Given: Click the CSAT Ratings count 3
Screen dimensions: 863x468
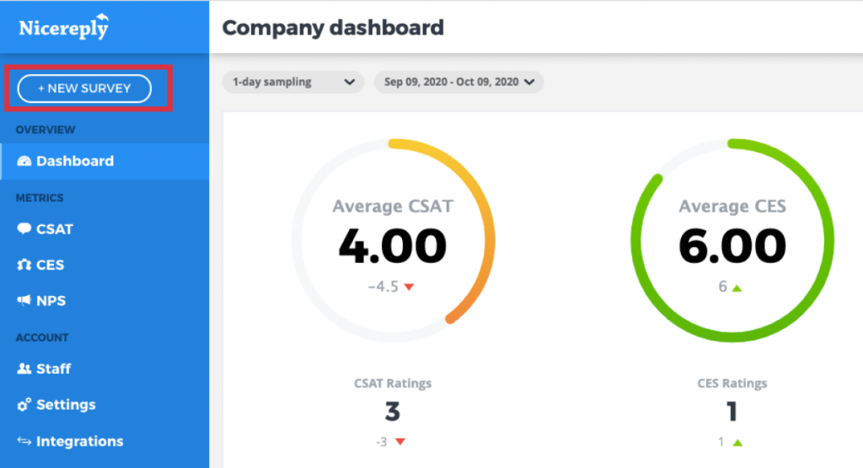Looking at the screenshot, I should 393,412.
